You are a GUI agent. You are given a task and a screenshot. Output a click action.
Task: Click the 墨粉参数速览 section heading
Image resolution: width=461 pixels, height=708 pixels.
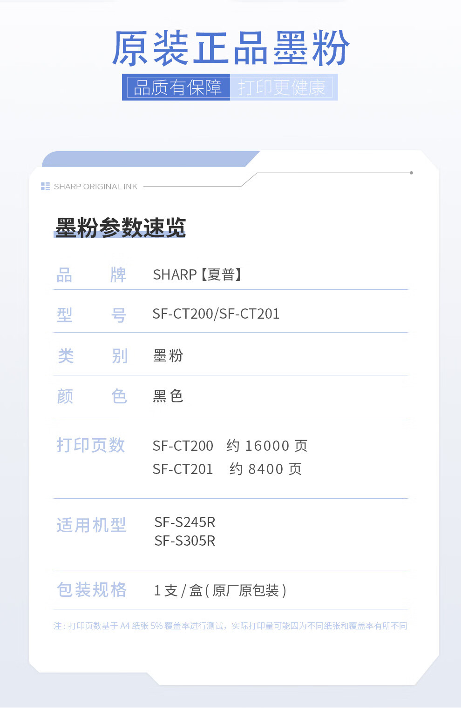tap(120, 227)
